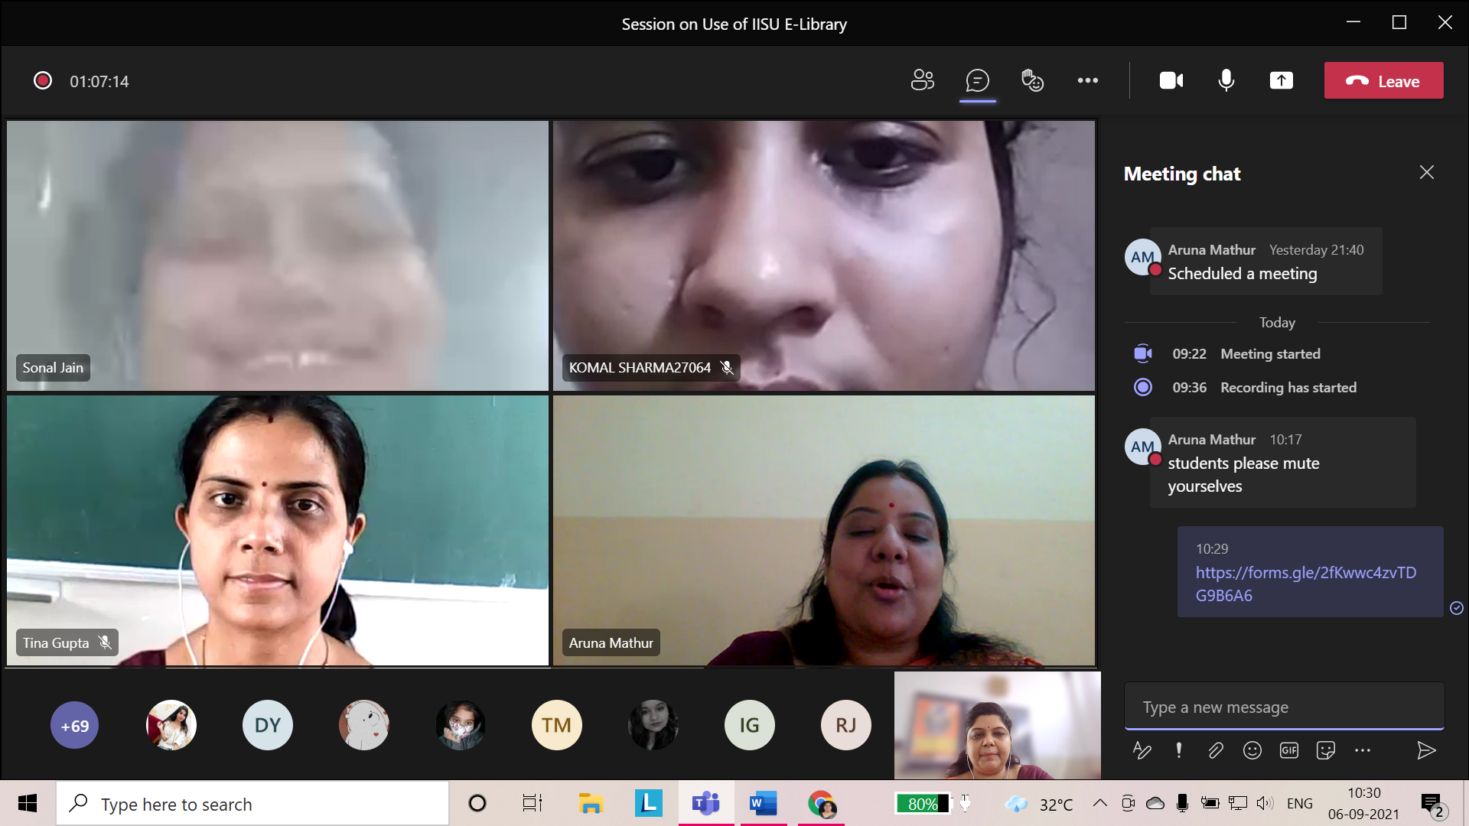Screen dimensions: 1469x826
Task: Toggle the meeting chat panel
Action: [x=977, y=80]
